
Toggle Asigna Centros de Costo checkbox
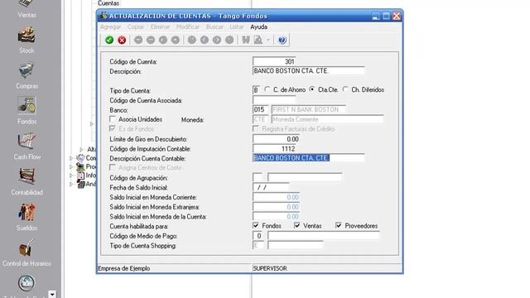tap(113, 167)
